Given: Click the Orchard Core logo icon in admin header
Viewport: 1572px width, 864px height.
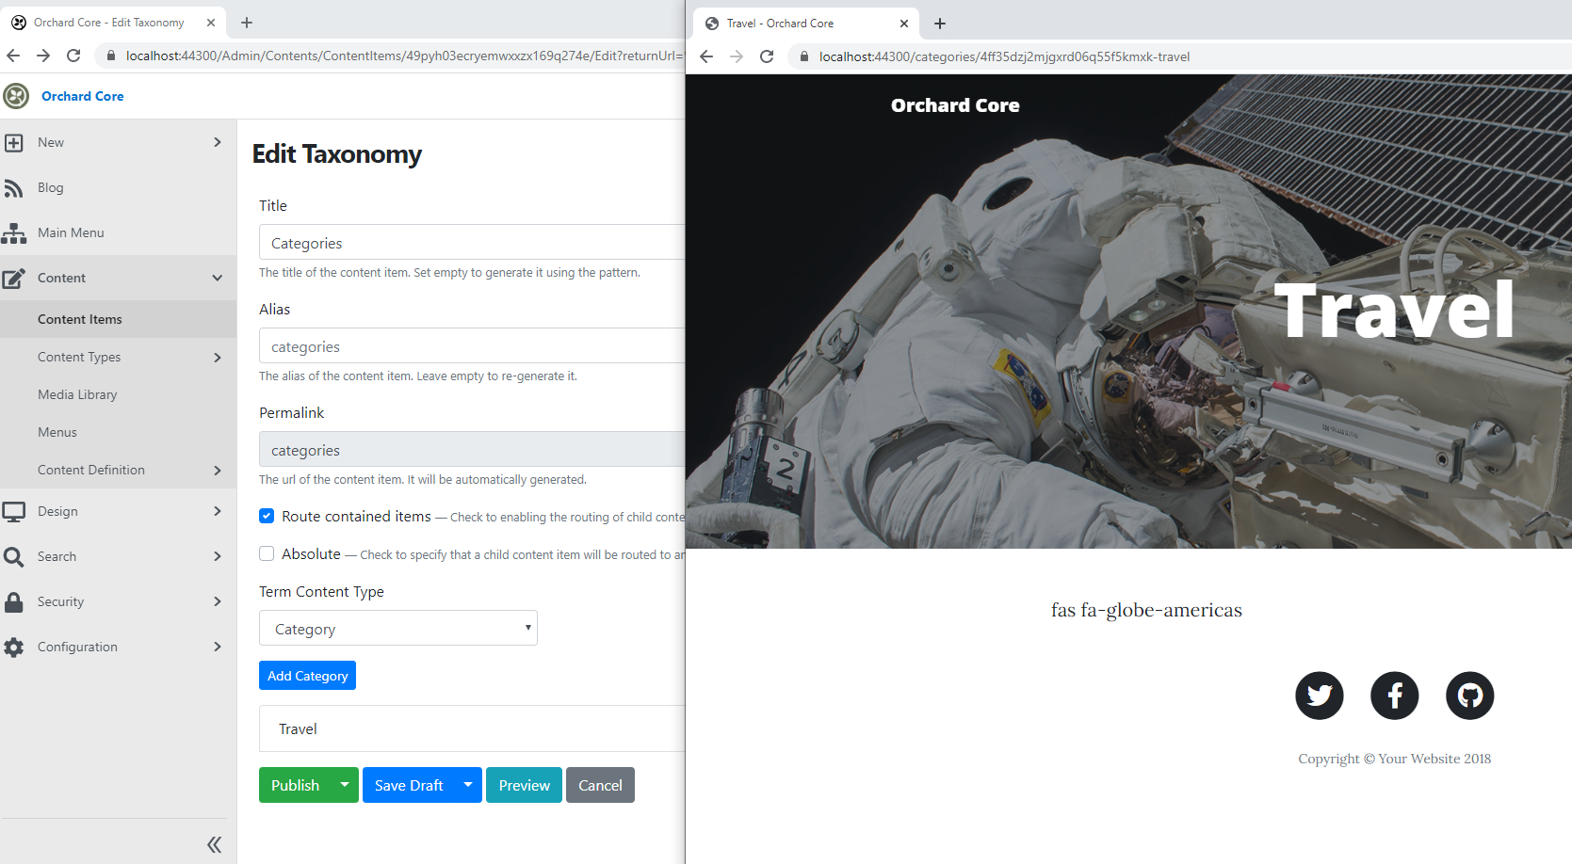Looking at the screenshot, I should [16, 96].
